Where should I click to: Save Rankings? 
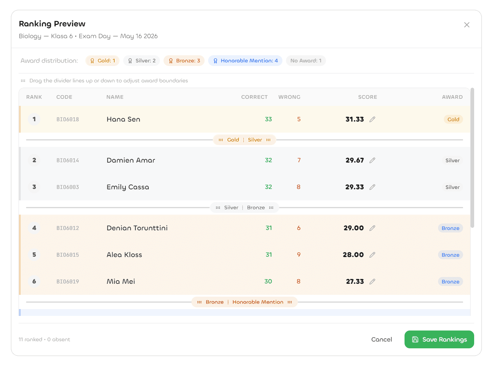click(439, 339)
